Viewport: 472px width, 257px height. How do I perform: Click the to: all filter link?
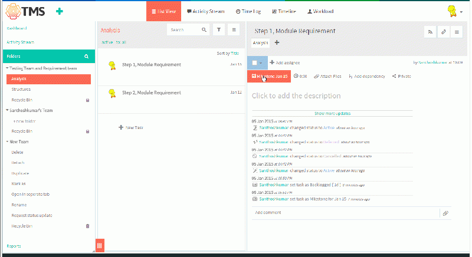click(121, 42)
